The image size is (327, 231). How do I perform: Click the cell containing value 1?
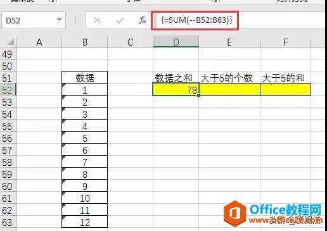point(85,90)
